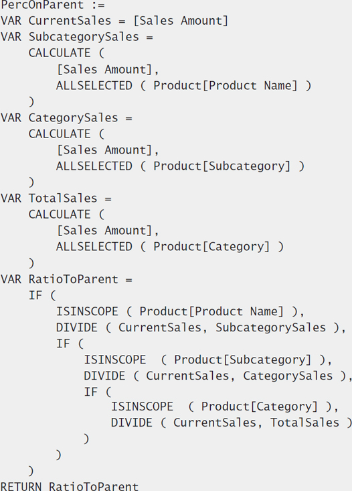This screenshot has height=491, width=352.
Task: Click ALLSELECTED with Product[Product Name]
Action: 183,85
